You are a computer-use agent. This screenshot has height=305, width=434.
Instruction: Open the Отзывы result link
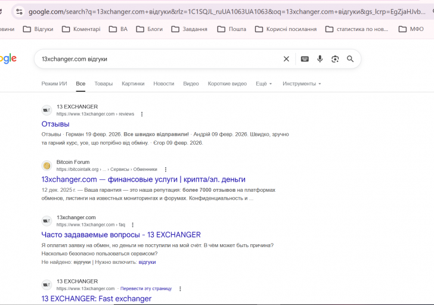[55, 124]
